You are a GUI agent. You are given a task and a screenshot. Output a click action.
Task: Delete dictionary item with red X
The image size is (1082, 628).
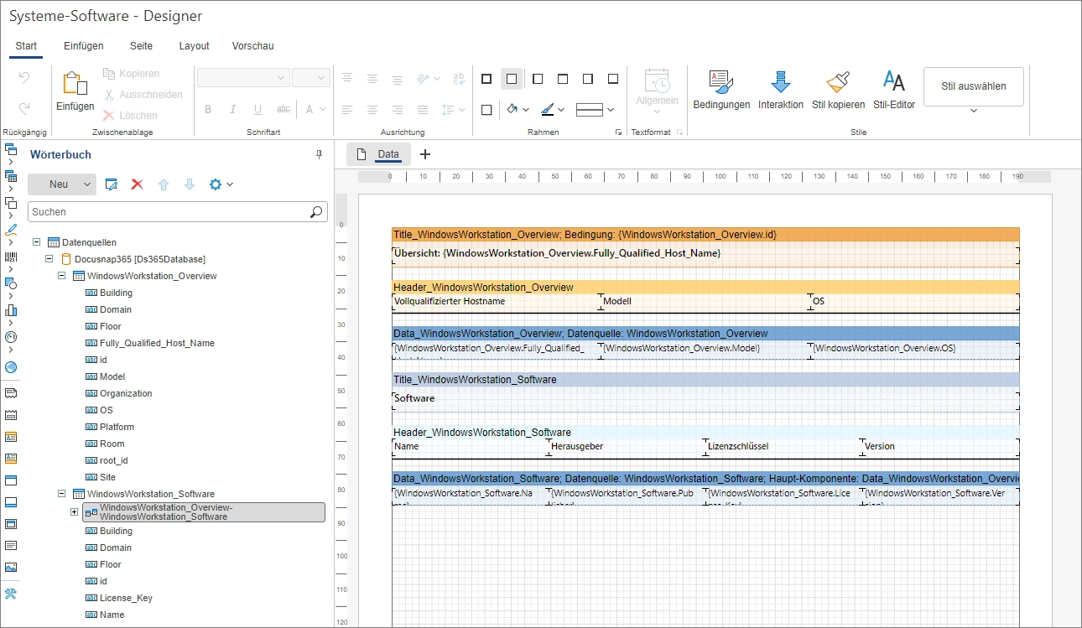(137, 184)
